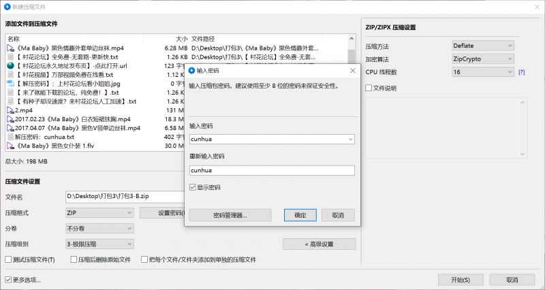Uncheck the 显示密码 checkbox
This screenshot has width=545, height=290.
point(193,187)
